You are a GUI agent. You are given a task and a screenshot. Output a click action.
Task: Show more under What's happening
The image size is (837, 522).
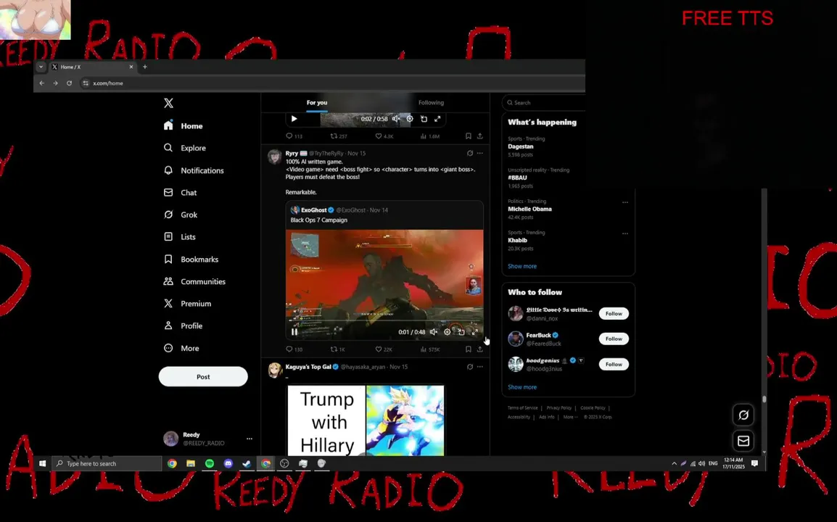click(x=522, y=266)
